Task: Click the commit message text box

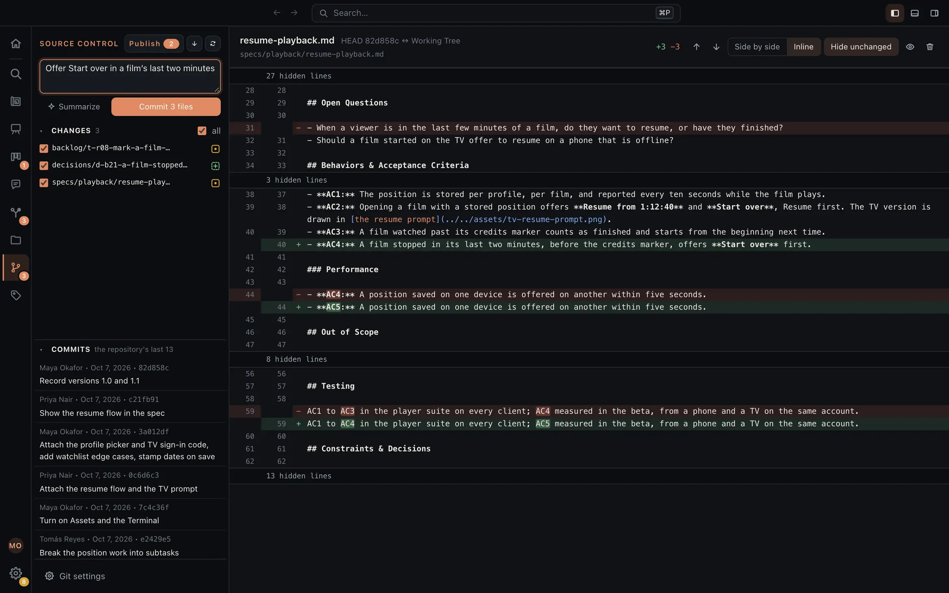Action: click(130, 76)
